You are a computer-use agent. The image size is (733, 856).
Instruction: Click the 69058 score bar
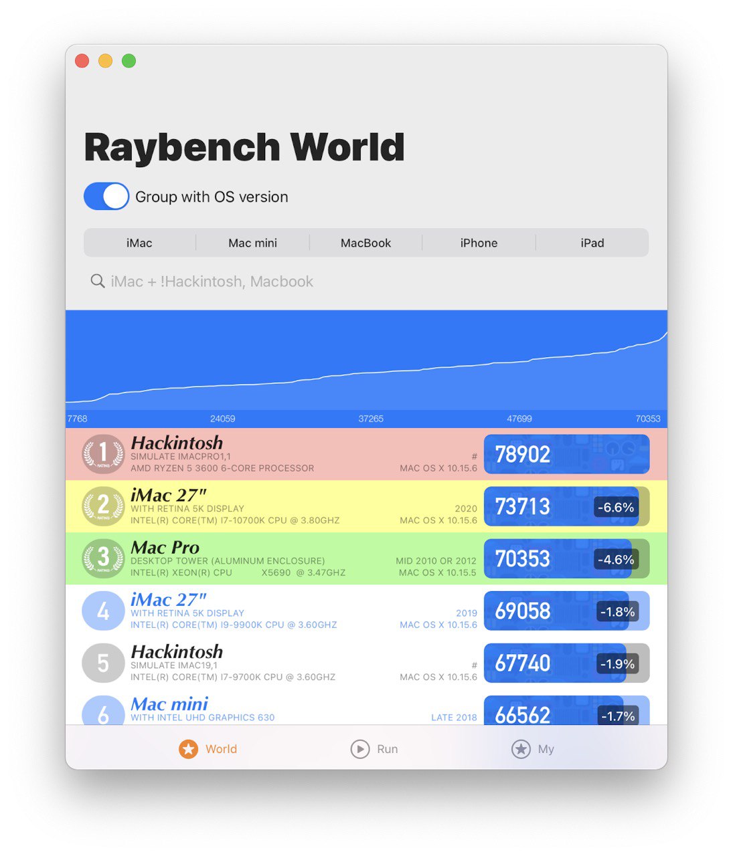pyautogui.click(x=566, y=611)
